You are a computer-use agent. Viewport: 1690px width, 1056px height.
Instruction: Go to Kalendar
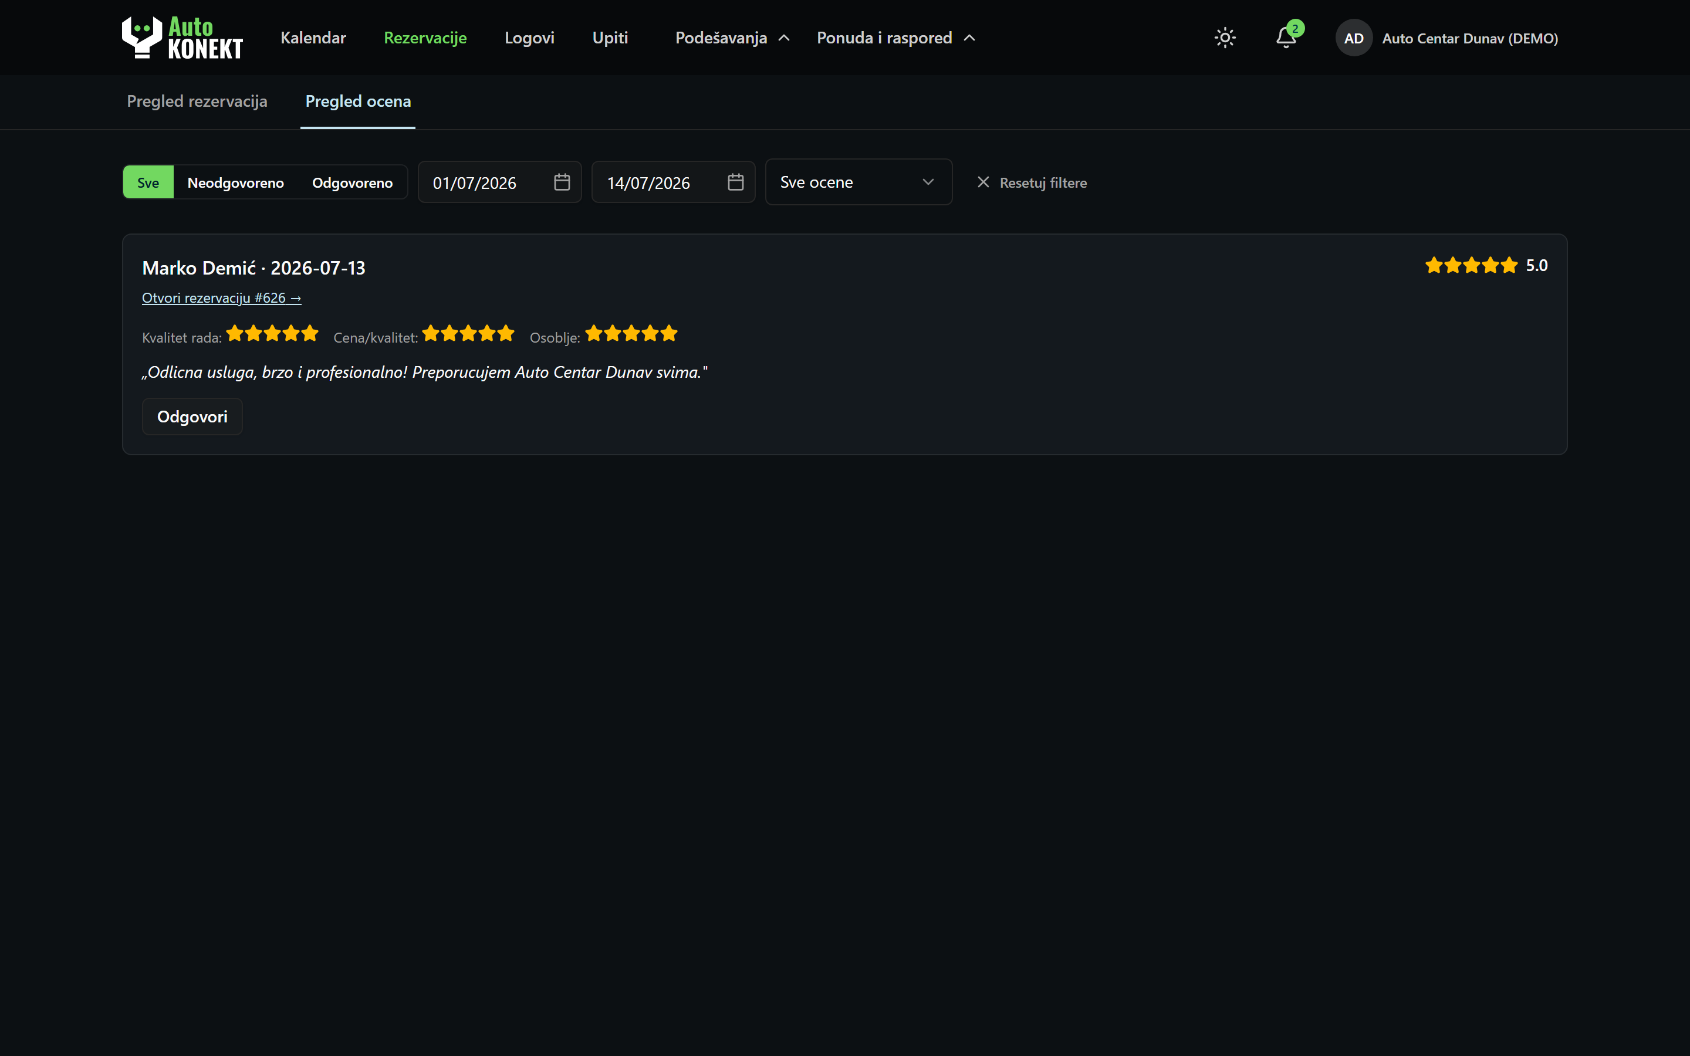(313, 38)
